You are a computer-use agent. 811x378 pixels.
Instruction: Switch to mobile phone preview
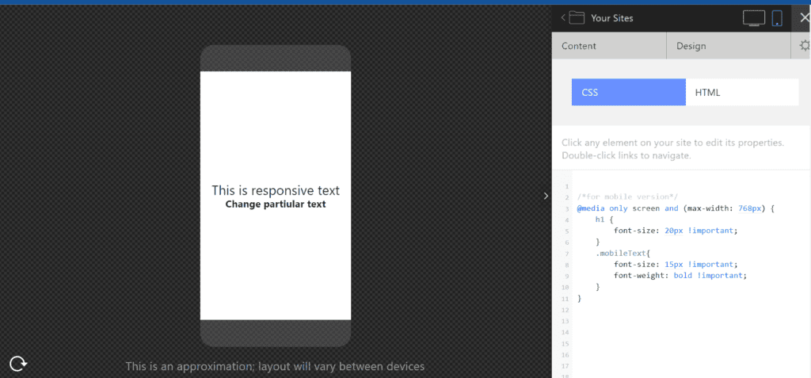[777, 18]
